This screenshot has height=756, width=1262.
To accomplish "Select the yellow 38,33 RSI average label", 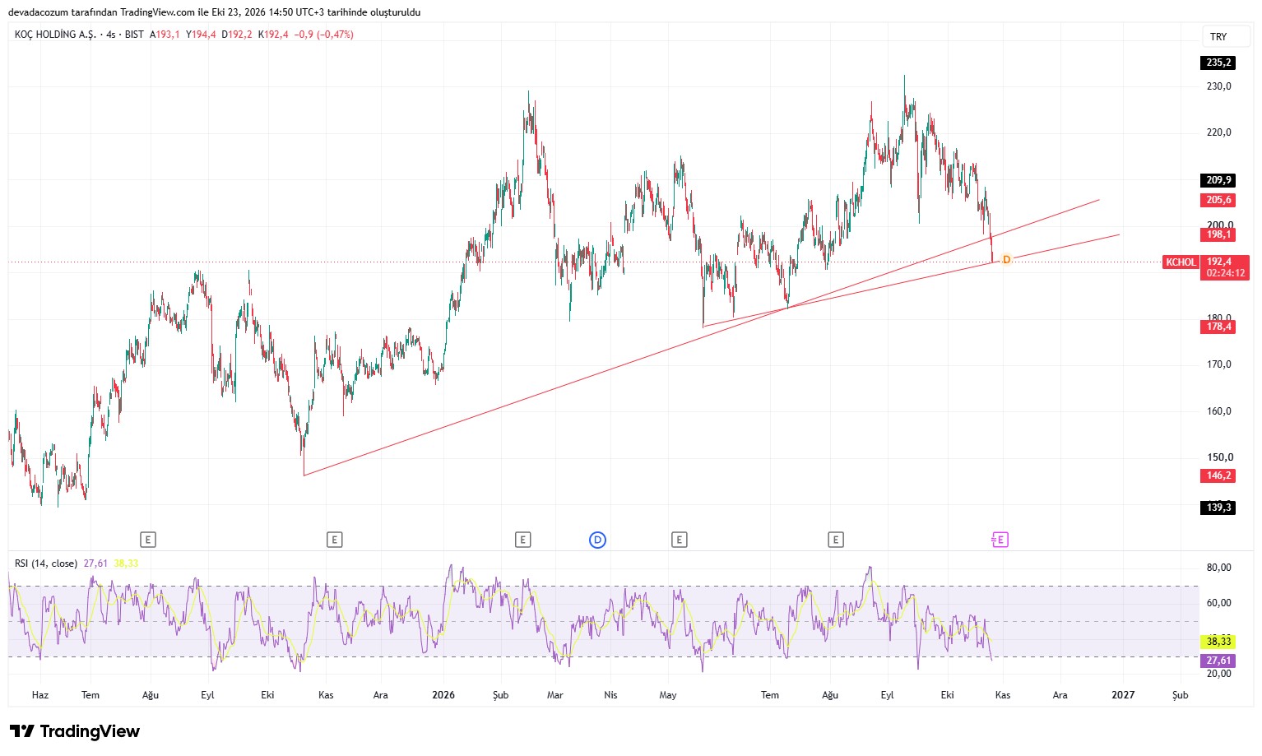I will tap(1218, 642).
